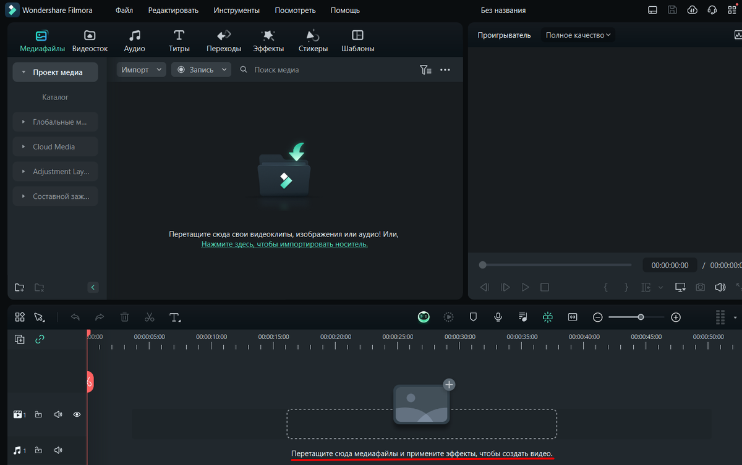The width and height of the screenshot is (742, 465).
Task: Click the marker shield icon in timeline toolbar
Action: pyautogui.click(x=473, y=317)
